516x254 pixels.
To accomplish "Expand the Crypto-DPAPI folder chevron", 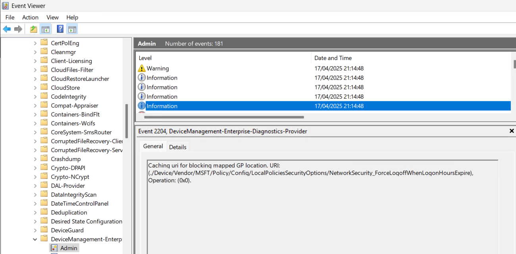I will (35, 168).
